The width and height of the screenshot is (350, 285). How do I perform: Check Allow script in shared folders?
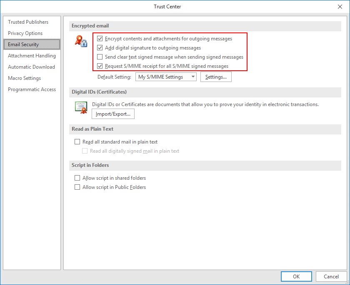point(77,178)
